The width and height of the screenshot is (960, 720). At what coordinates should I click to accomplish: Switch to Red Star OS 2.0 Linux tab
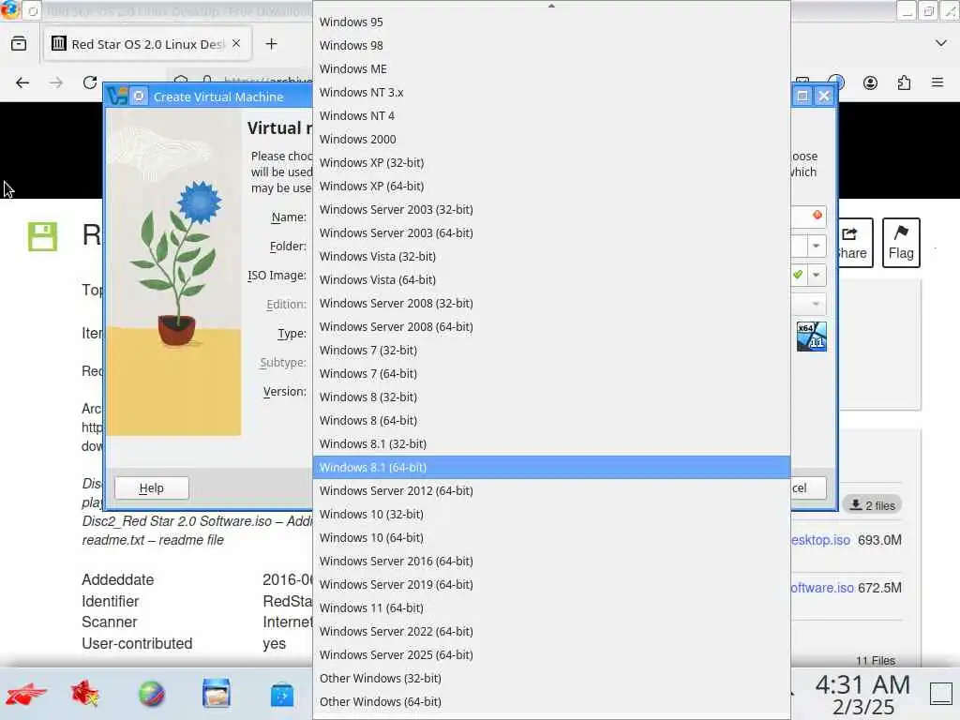click(147, 44)
